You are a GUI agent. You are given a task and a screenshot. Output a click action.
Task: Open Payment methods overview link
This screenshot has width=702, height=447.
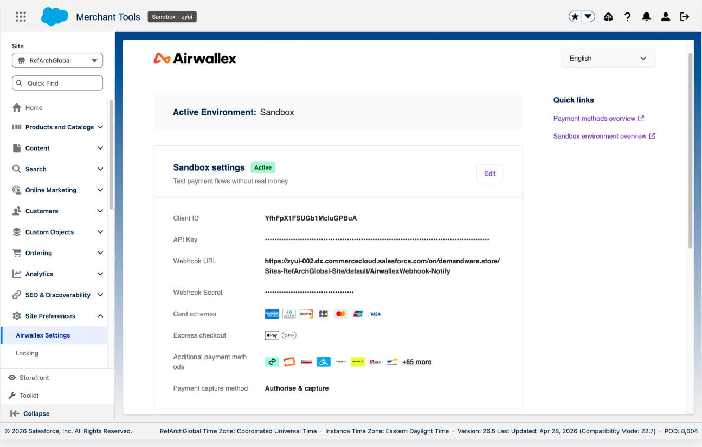tap(598, 119)
